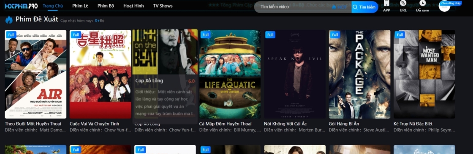The height and width of the screenshot is (154, 473).
Task: Open The Package movie poster
Action: [359, 74]
